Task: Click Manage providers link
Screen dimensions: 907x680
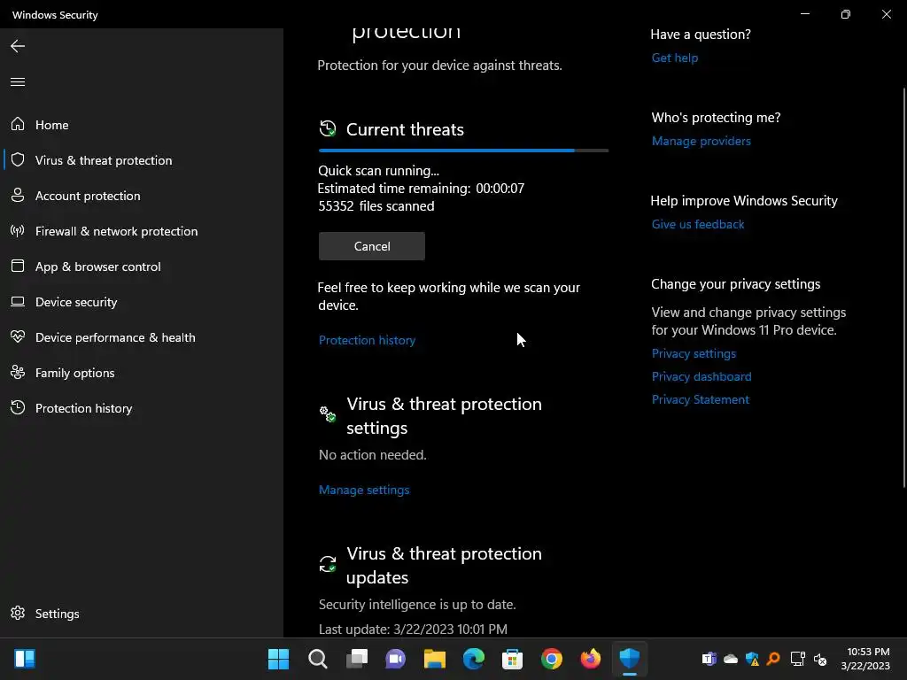Action: (x=702, y=141)
